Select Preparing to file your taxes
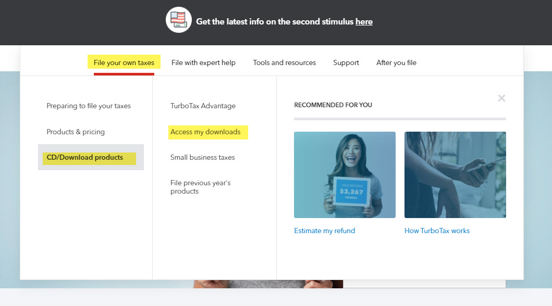This screenshot has height=306, width=552. 89,106
